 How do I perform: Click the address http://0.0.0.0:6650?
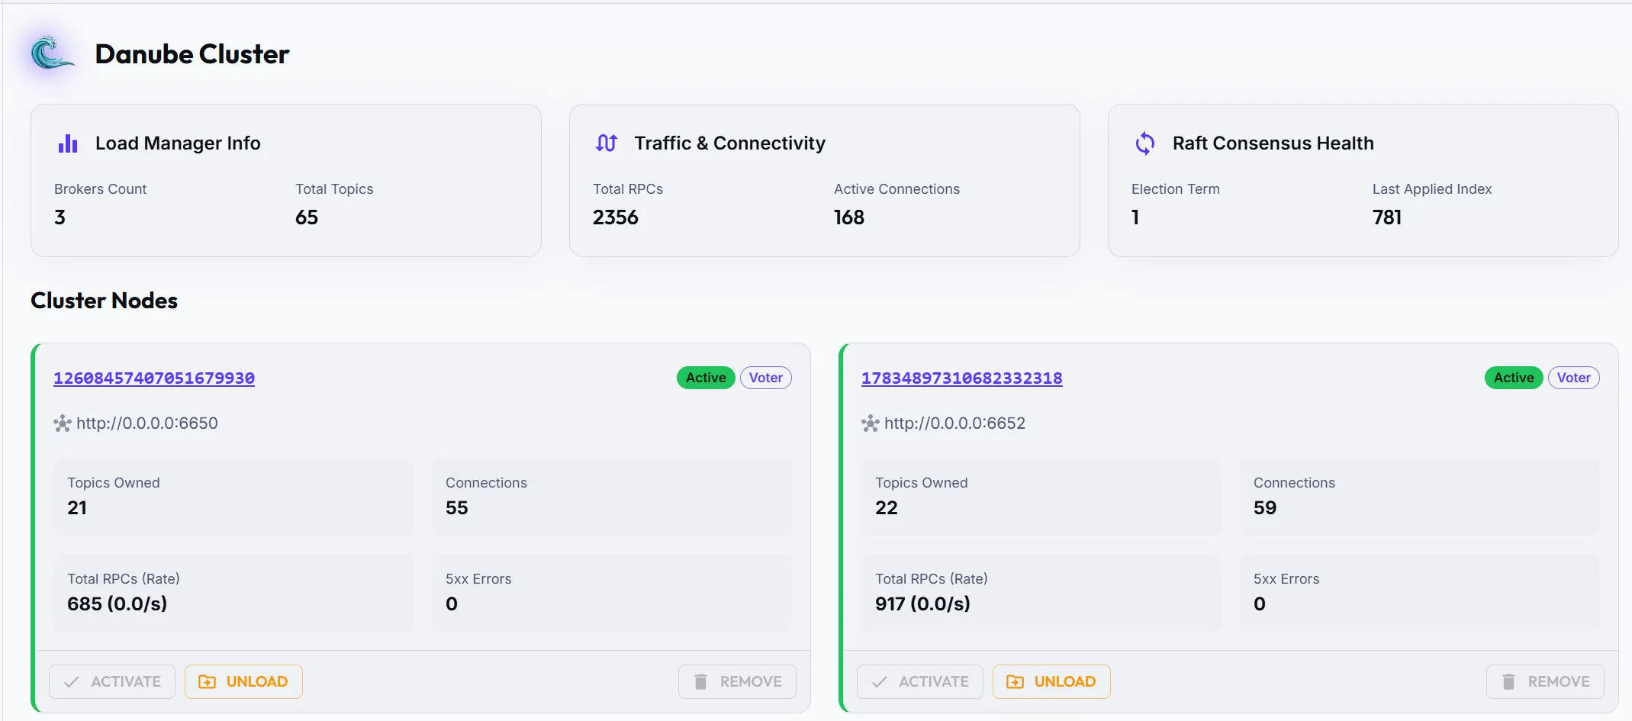[x=147, y=423]
